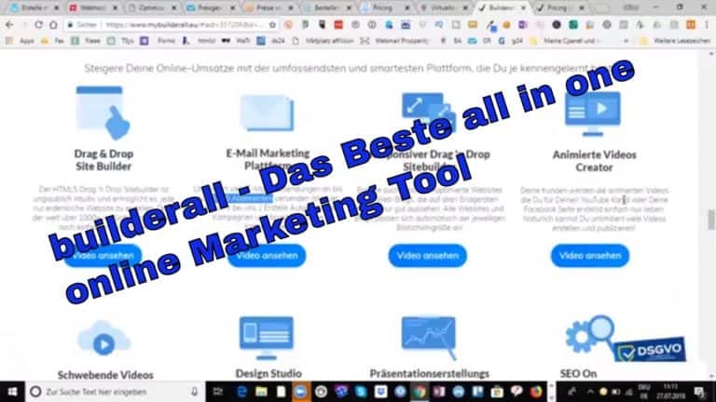Click the Schwebende Videos heading

tap(105, 375)
